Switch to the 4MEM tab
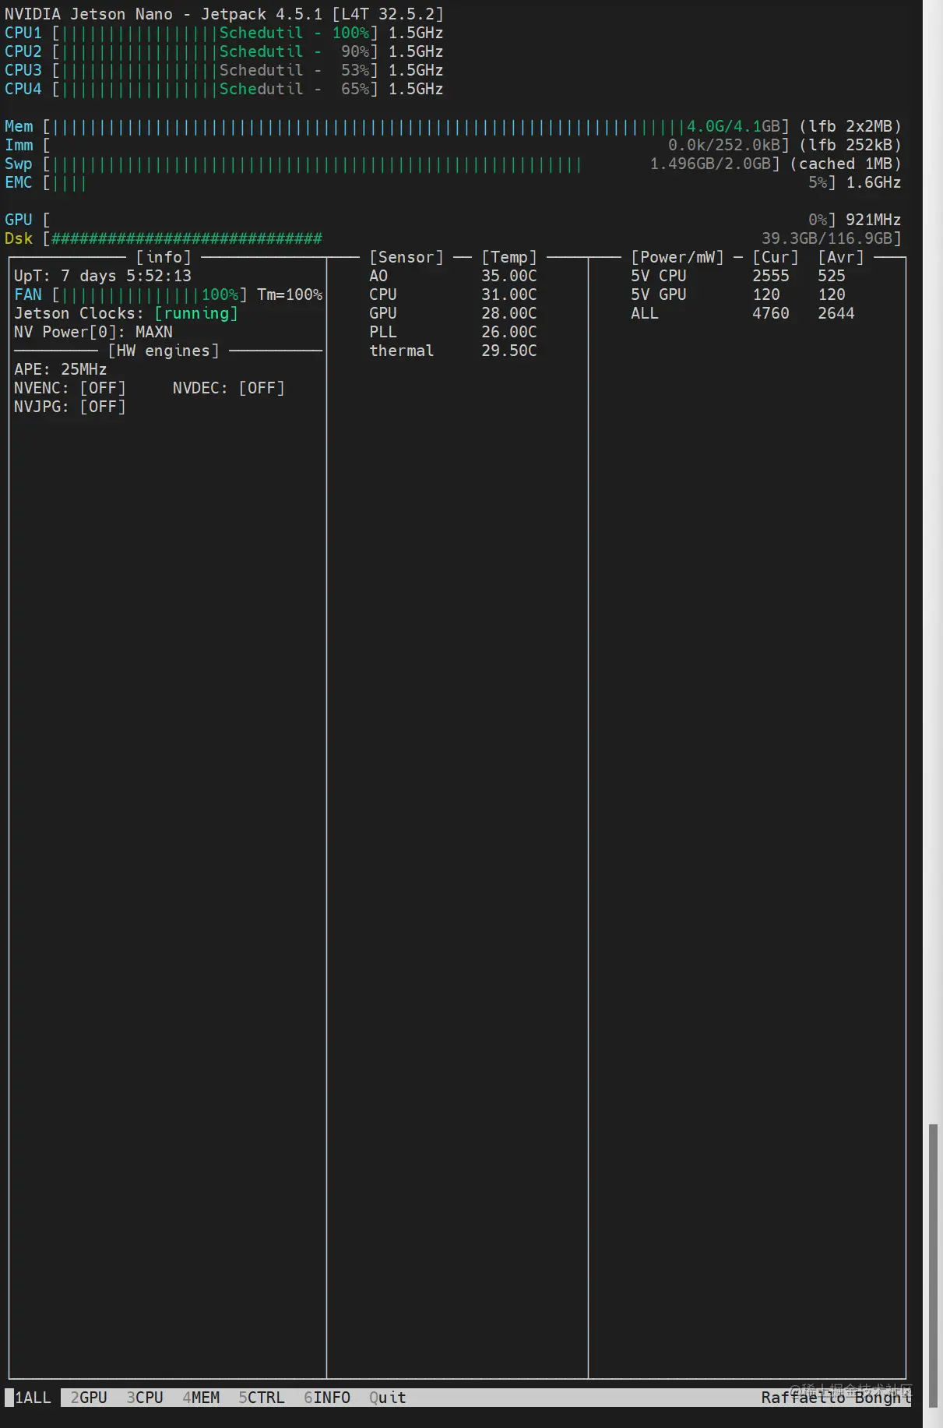 [201, 1397]
